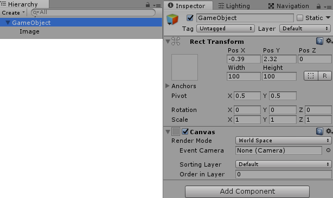
Task: Open the Hierarchy panel options menu
Action: click(x=157, y=5)
